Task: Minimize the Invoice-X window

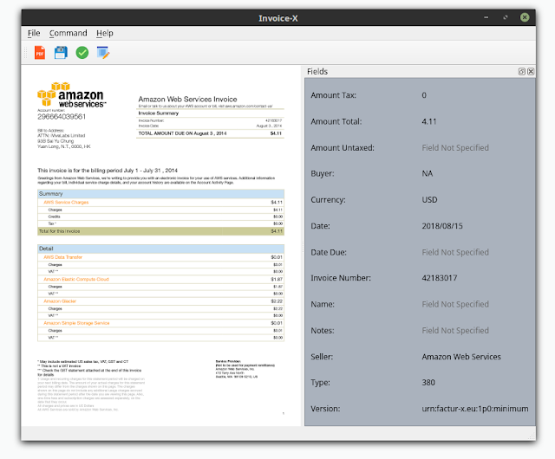Action: tap(486, 17)
